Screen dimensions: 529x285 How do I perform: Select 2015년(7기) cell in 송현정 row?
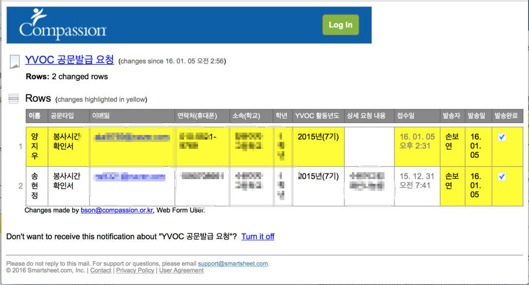pyautogui.click(x=319, y=186)
